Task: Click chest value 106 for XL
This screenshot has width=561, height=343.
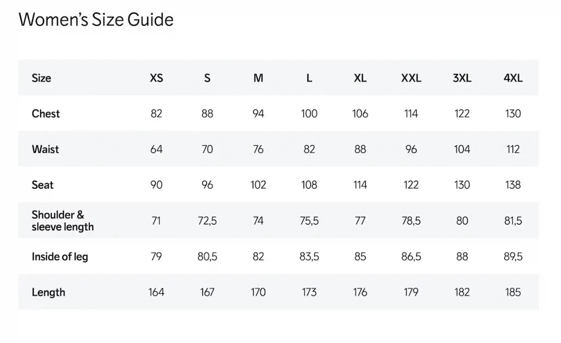Action: (360, 114)
